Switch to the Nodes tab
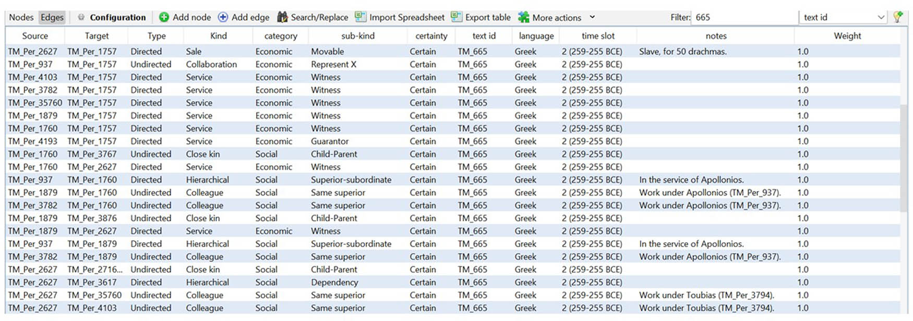The image size is (913, 321). pyautogui.click(x=21, y=17)
